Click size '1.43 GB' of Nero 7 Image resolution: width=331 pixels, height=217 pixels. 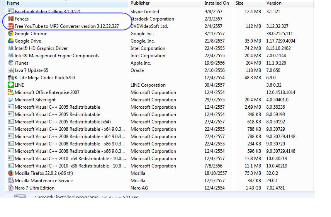(253, 188)
